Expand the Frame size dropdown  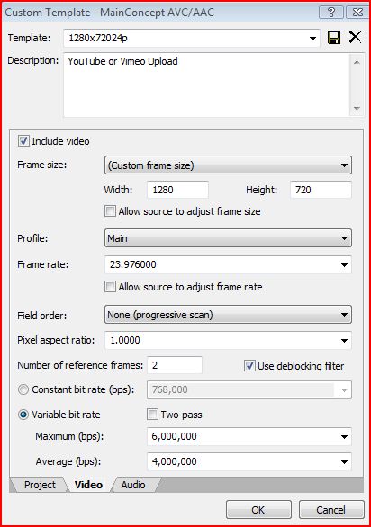pos(228,165)
